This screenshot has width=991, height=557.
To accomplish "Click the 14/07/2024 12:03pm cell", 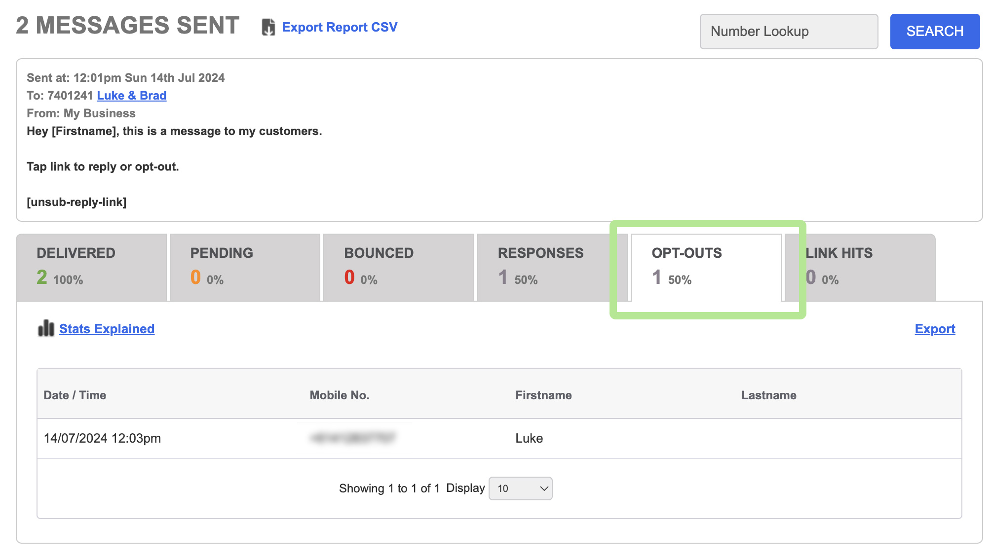I will click(x=102, y=438).
